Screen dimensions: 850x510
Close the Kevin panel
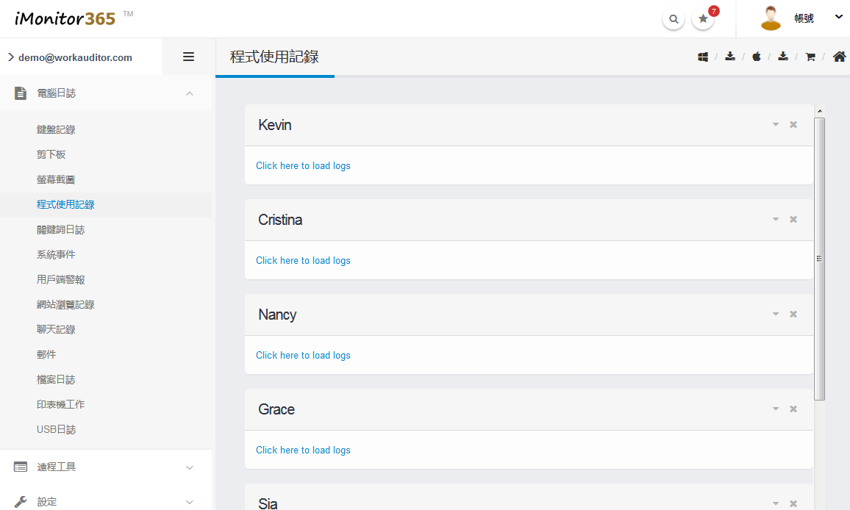click(793, 125)
